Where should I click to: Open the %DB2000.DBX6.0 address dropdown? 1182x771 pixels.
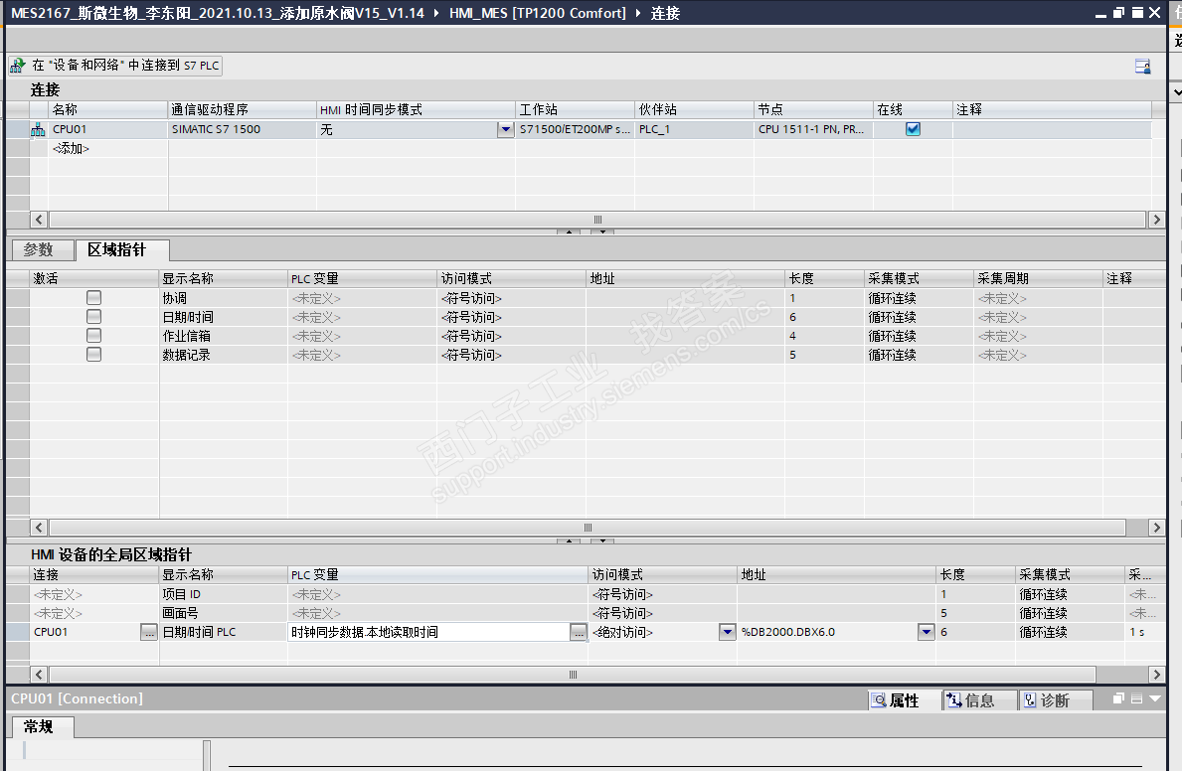(927, 632)
